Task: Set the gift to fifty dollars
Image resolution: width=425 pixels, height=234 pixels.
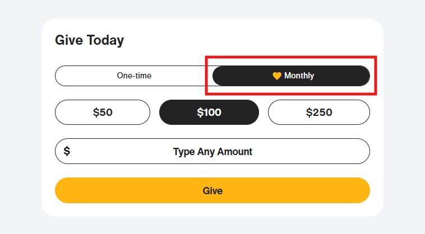Action: pyautogui.click(x=103, y=112)
